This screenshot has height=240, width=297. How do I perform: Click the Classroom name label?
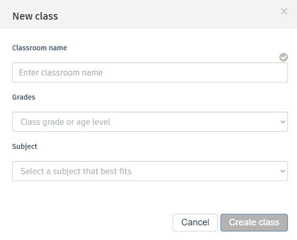coord(39,48)
